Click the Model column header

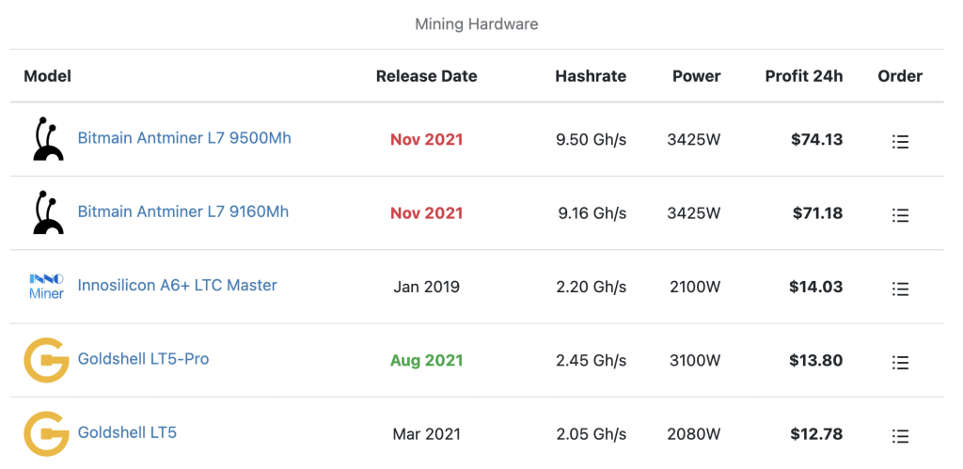point(47,76)
